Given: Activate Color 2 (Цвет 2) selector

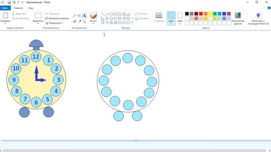Looking at the screenshot, I should pyautogui.click(x=180, y=18).
